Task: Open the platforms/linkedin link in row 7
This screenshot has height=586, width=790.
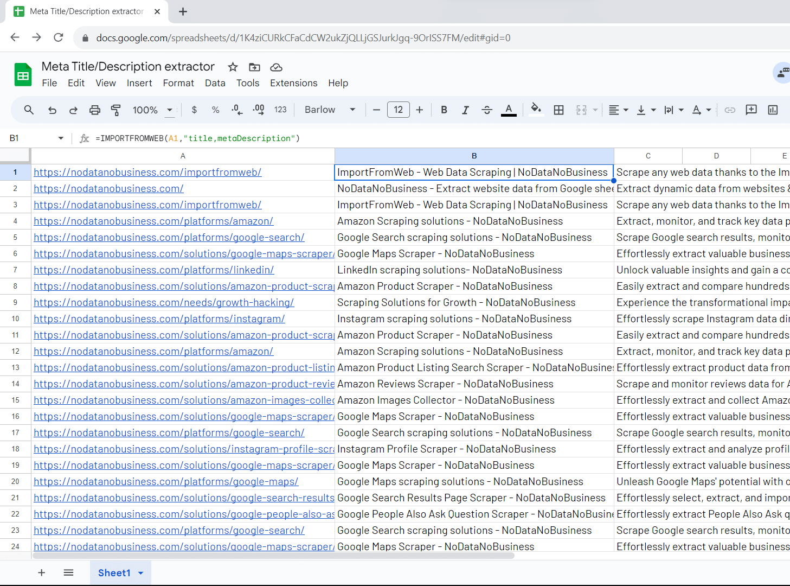Action: click(153, 270)
